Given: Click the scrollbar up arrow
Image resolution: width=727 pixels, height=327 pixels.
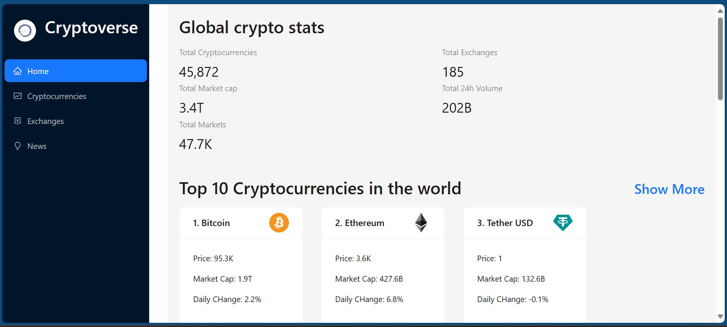Looking at the screenshot, I should click(720, 11).
